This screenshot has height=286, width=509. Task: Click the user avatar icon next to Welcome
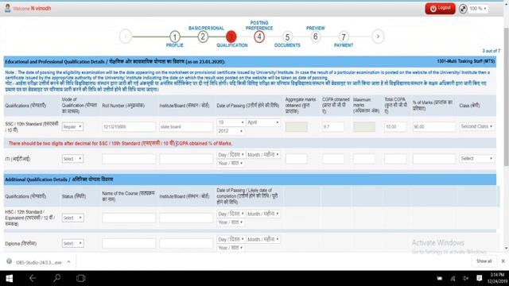[7, 8]
